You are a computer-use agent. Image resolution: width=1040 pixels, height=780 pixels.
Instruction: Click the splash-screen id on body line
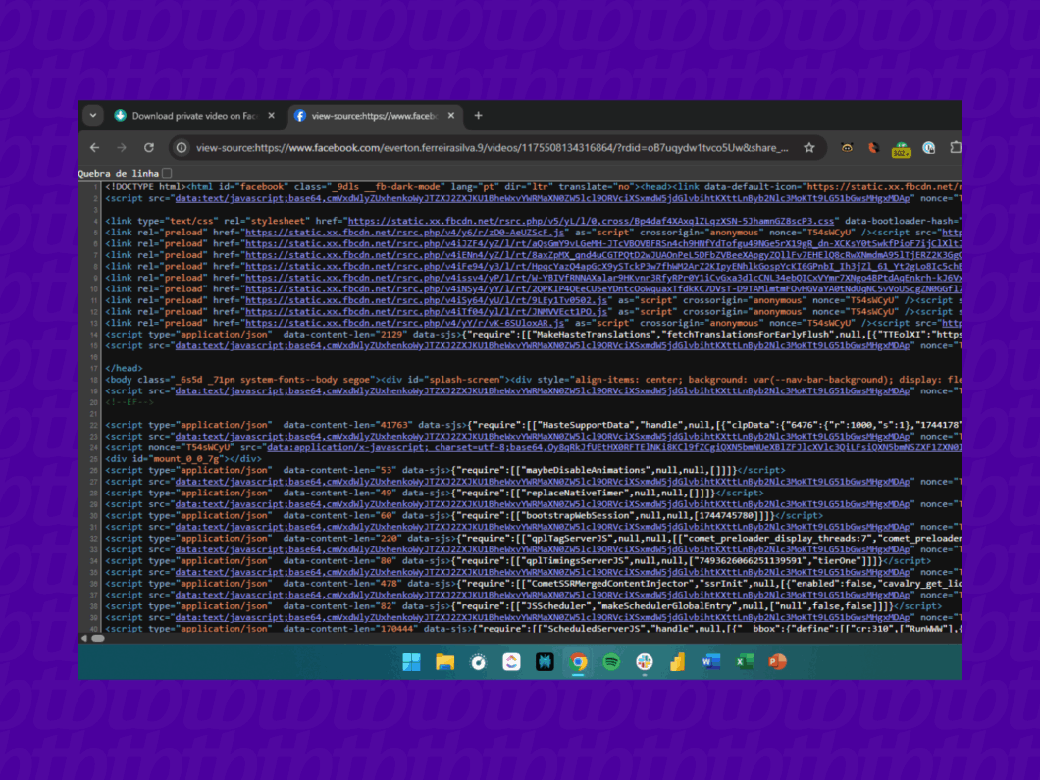point(464,380)
